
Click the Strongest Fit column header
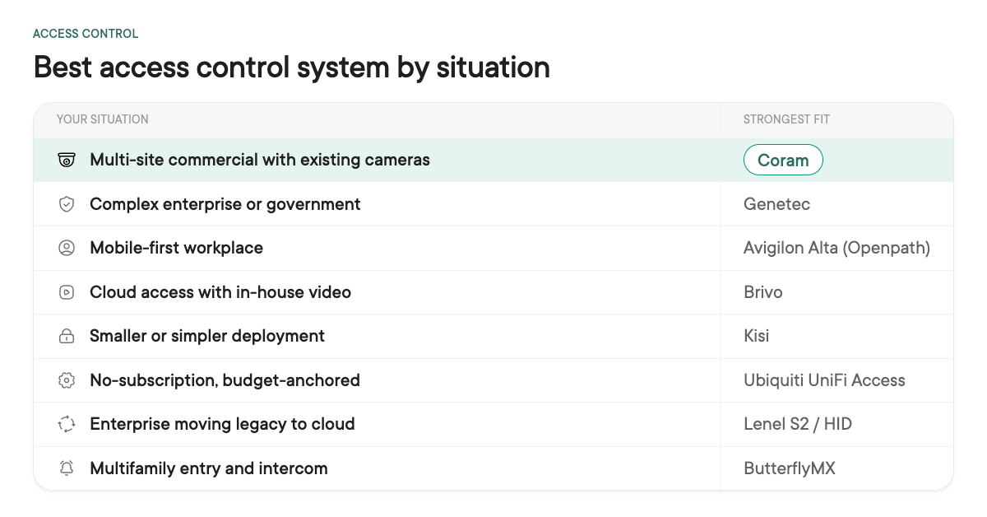[786, 119]
